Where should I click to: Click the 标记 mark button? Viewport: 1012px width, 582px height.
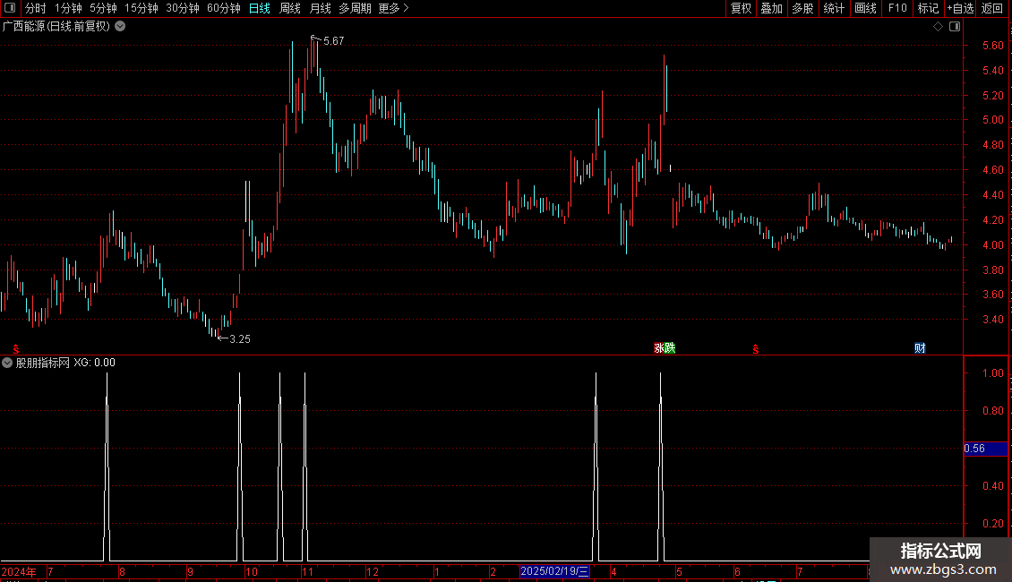(928, 8)
